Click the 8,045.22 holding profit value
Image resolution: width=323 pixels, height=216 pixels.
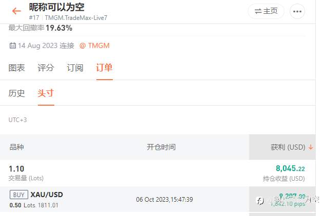click(290, 169)
